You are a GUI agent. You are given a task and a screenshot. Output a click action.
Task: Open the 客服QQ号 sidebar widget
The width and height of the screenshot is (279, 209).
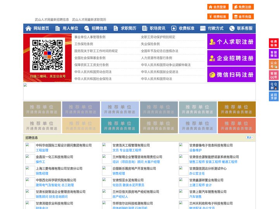pyautogui.click(x=274, y=75)
